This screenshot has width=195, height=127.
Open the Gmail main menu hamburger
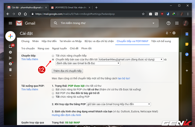tap(10, 23)
